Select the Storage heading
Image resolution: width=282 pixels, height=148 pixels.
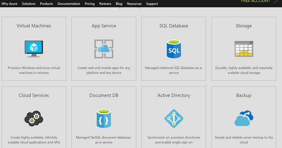pyautogui.click(x=244, y=26)
